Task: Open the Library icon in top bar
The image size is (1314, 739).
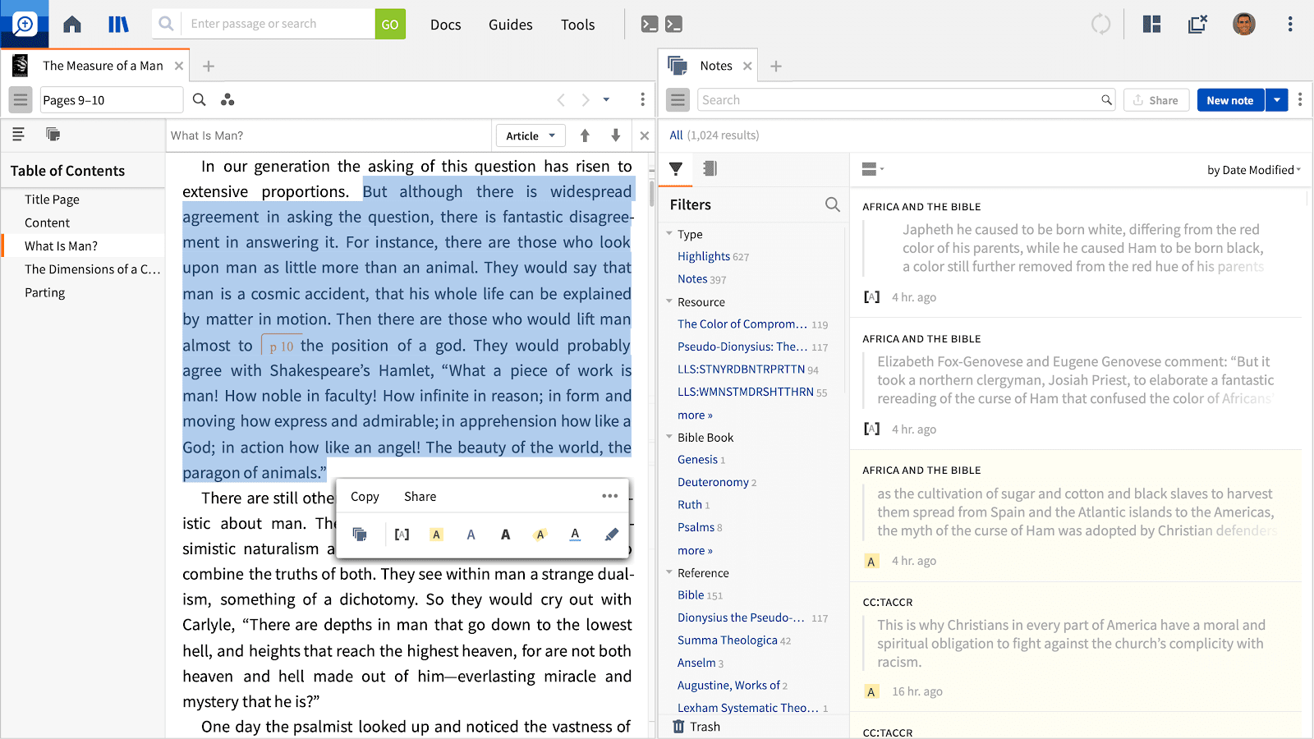Action: pyautogui.click(x=118, y=25)
